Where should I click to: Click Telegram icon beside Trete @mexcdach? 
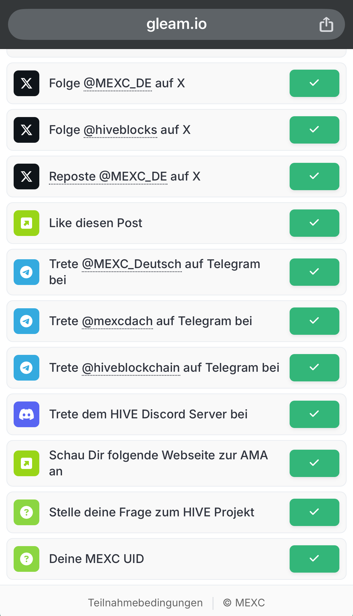tap(26, 321)
